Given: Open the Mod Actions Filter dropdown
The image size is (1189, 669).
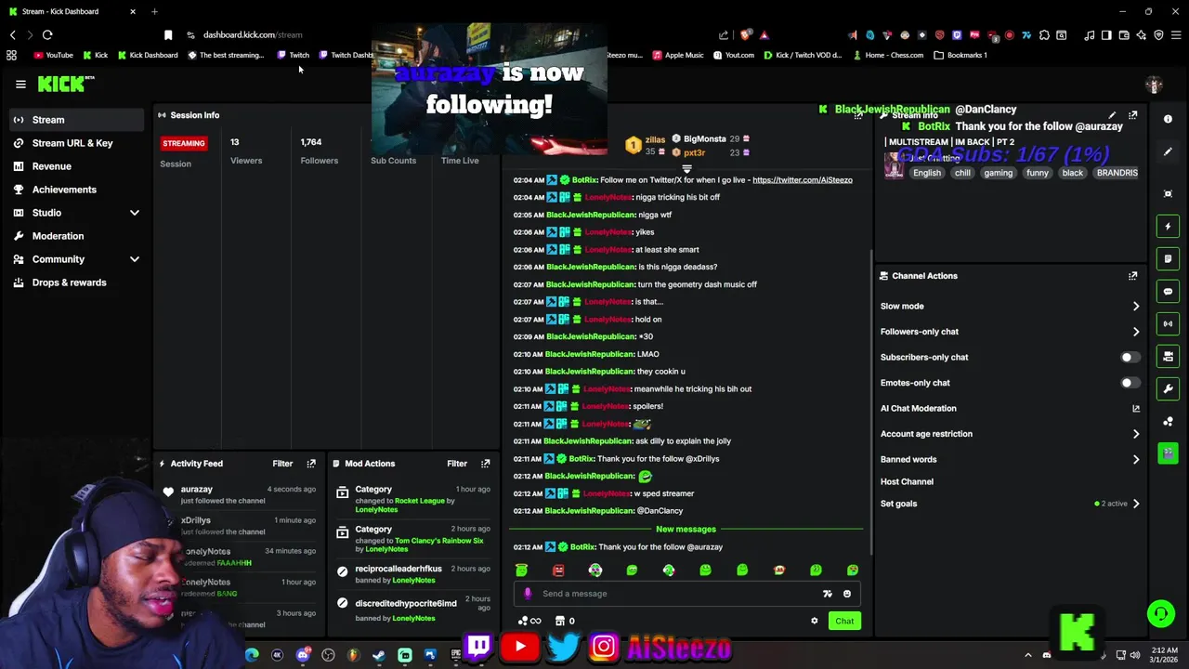Looking at the screenshot, I should click(457, 464).
